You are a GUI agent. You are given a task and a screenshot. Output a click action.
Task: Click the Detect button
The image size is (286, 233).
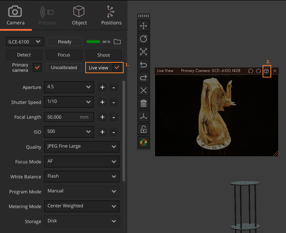24,55
